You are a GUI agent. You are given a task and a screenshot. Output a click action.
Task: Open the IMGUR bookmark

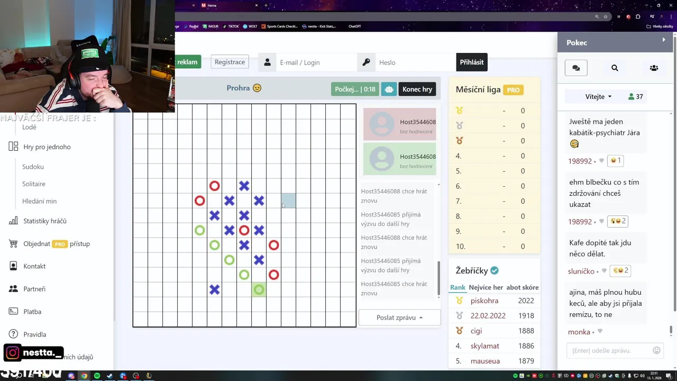[211, 26]
